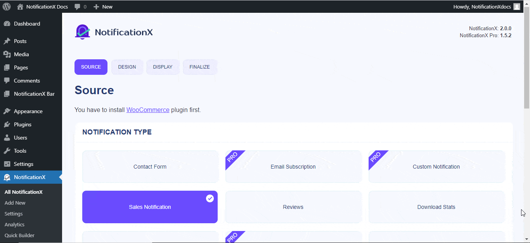Click the NotificationX bell icon in sidebar
The height and width of the screenshot is (243, 530).
tap(7, 177)
